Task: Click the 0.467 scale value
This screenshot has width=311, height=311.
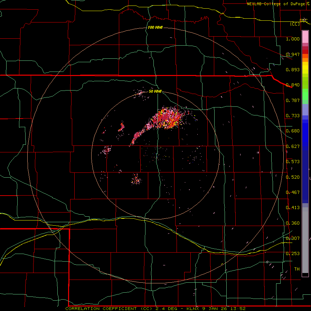Action: 293,192
